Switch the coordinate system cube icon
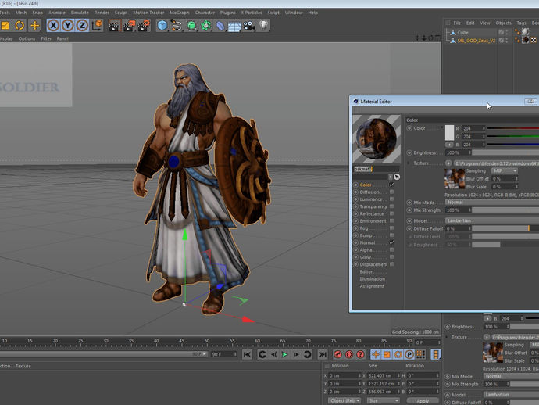Viewport: 539px width, 405px height. pos(98,25)
